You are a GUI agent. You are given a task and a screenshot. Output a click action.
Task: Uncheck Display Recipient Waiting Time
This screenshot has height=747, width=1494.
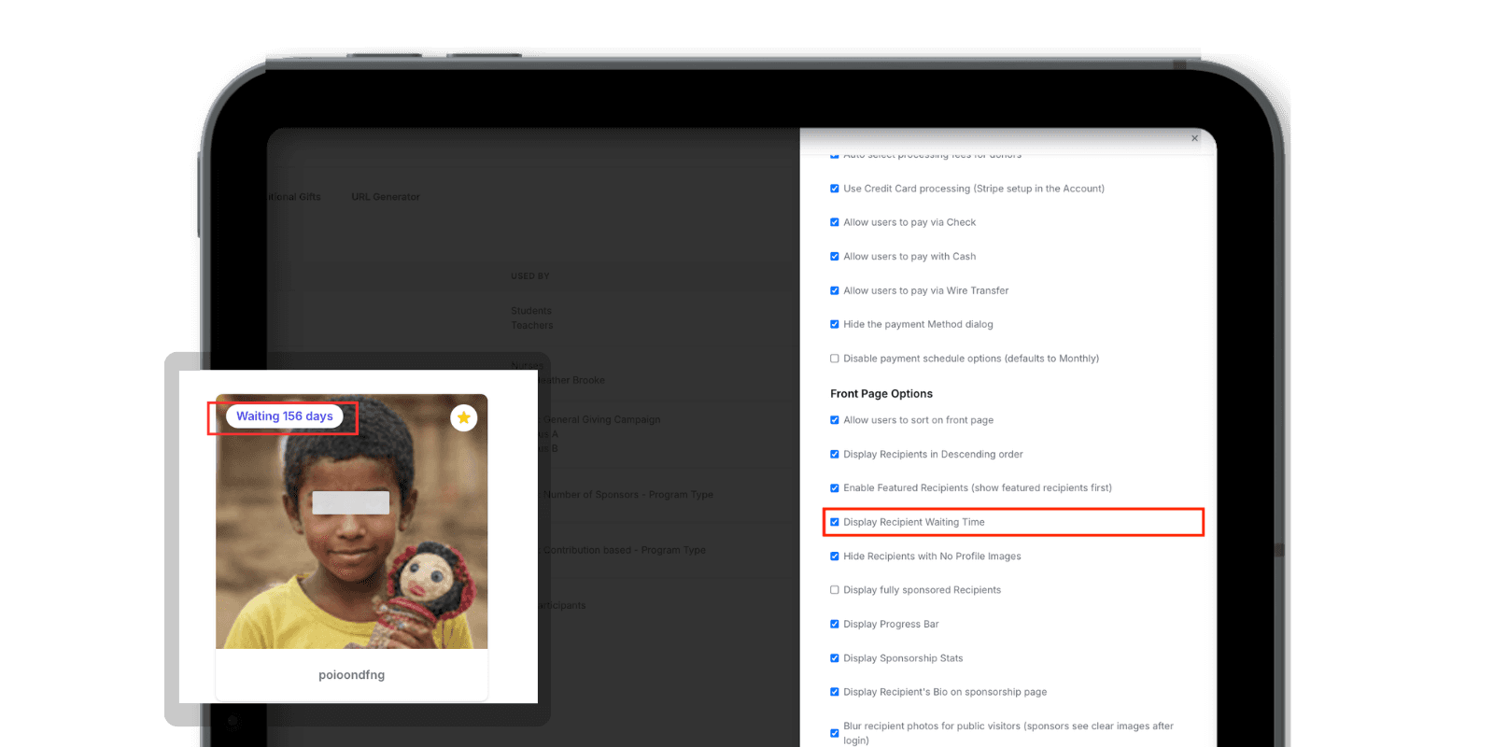click(x=835, y=522)
